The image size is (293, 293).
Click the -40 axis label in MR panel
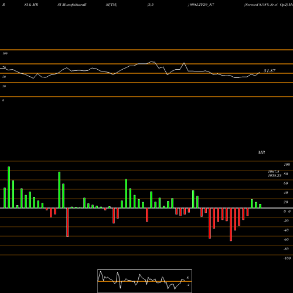tap(286, 230)
